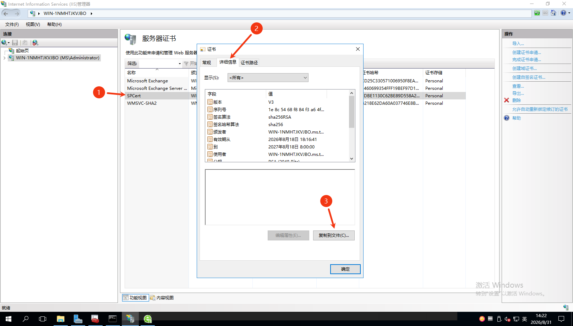This screenshot has width=573, height=326.
Task: Open File Explorer from the taskbar
Action: (x=61, y=319)
